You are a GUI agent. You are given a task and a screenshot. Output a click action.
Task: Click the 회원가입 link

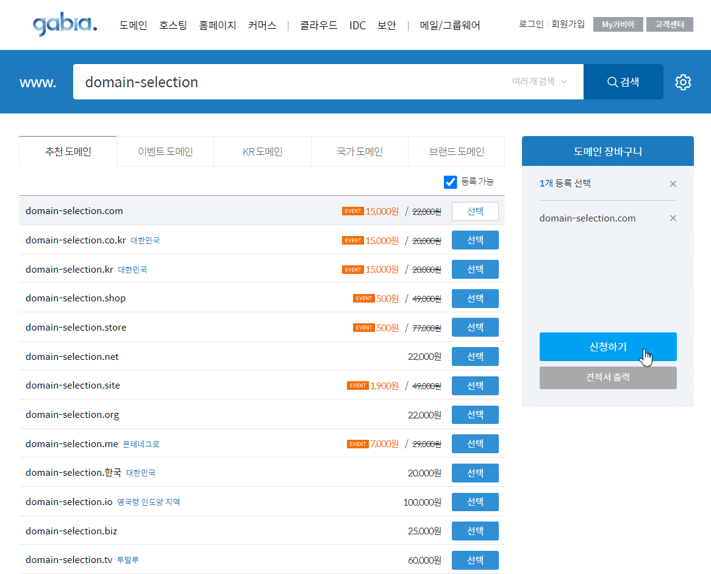(x=568, y=24)
